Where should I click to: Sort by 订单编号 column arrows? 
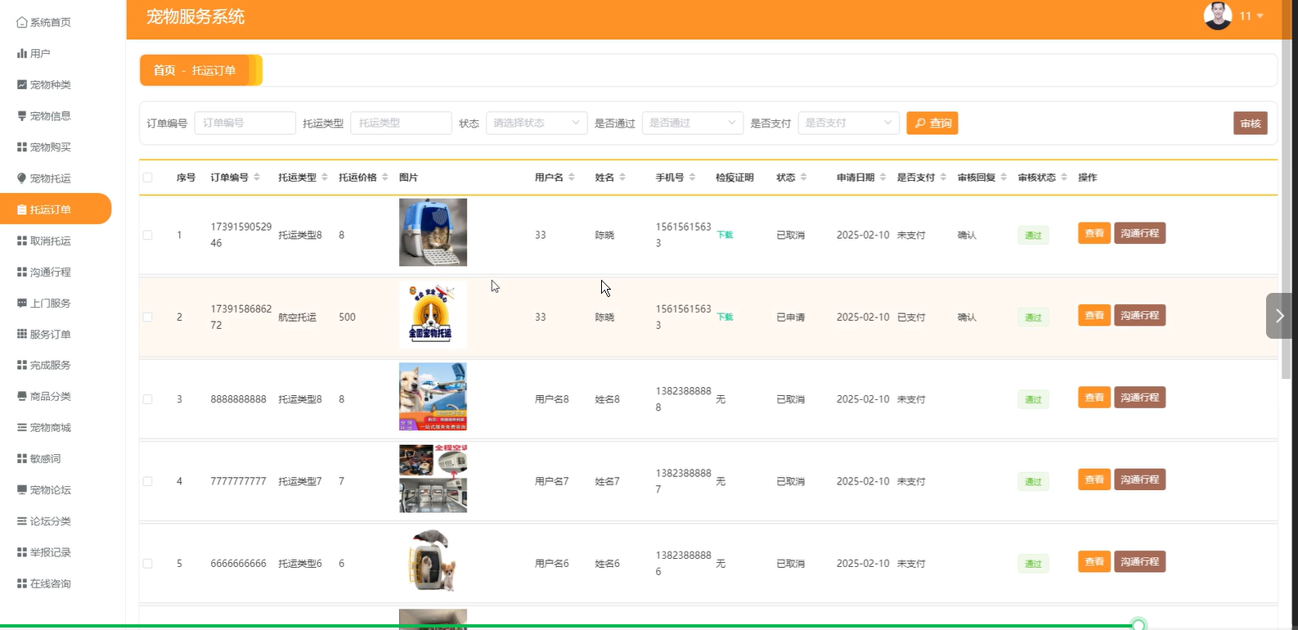point(257,177)
